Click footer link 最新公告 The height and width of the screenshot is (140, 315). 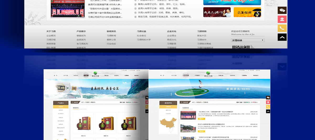coord(111,40)
